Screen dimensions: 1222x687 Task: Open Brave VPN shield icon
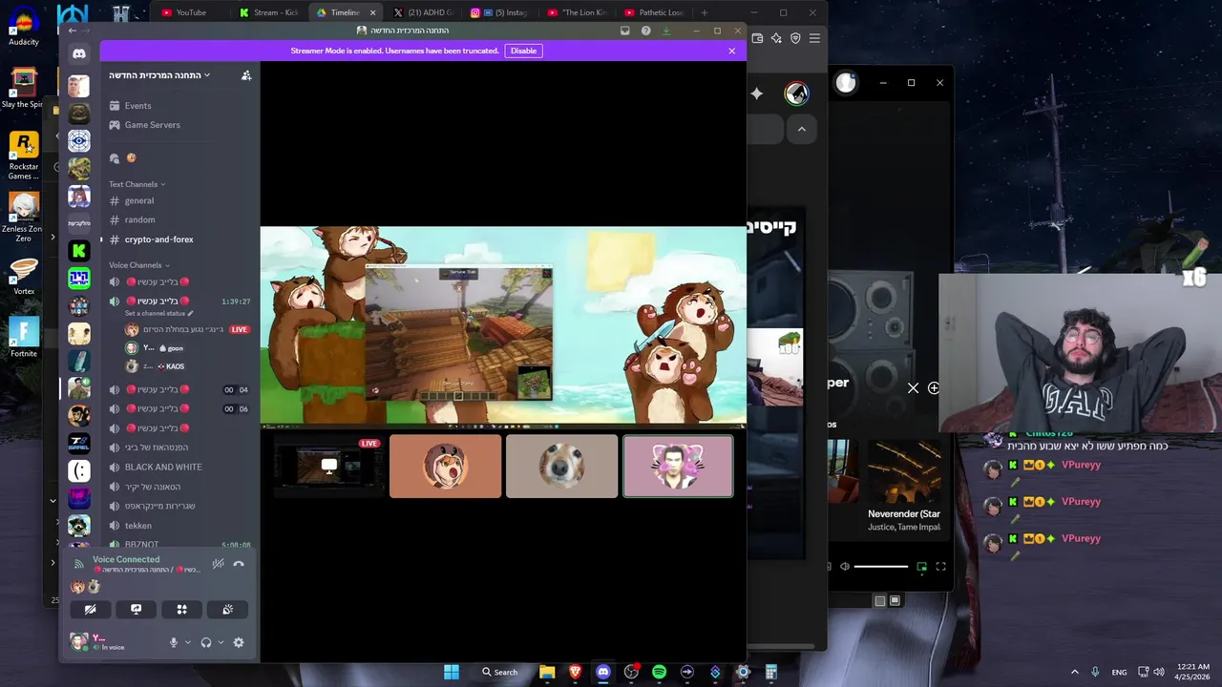click(795, 38)
